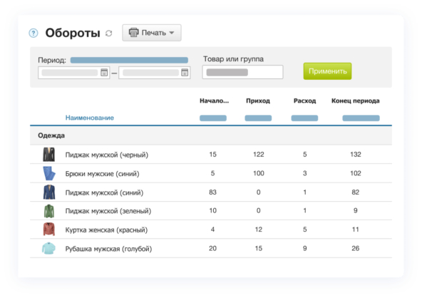Open the Брюки мужские (синий) thumbnail

click(49, 173)
